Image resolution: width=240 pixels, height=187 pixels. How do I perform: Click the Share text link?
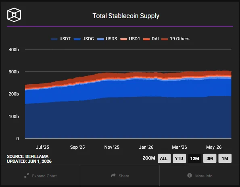tap(124, 176)
